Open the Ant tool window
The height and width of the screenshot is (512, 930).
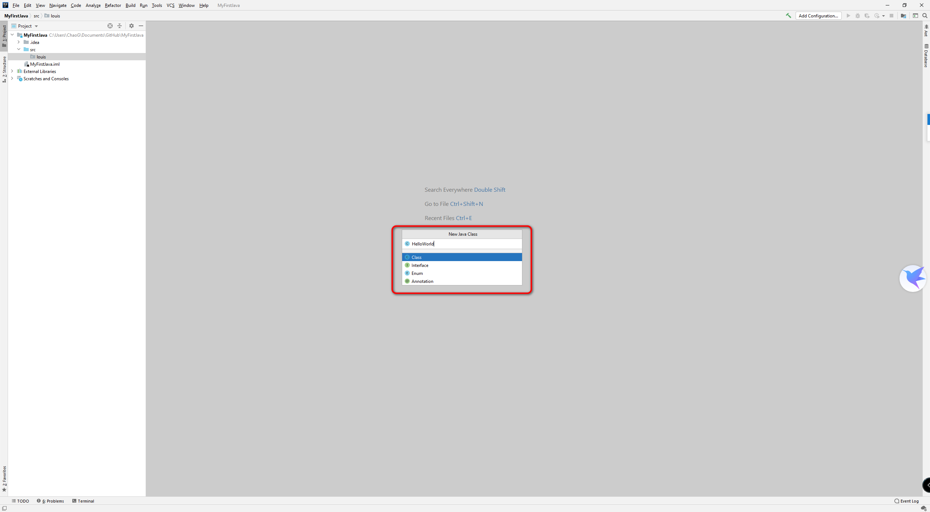point(926,31)
